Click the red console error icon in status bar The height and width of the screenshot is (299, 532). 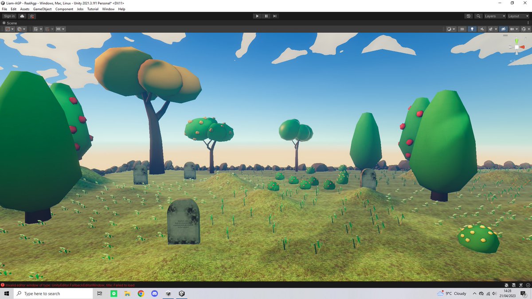[x=3, y=285]
